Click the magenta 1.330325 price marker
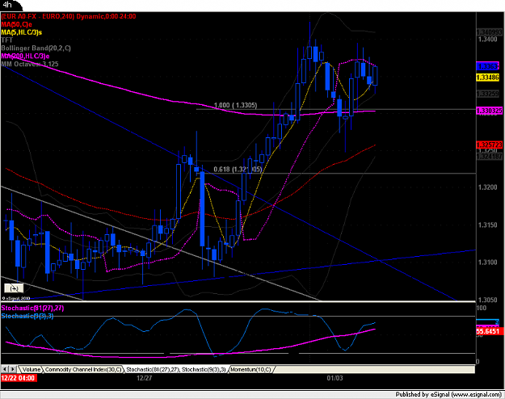The width and height of the screenshot is (505, 399). 489,111
